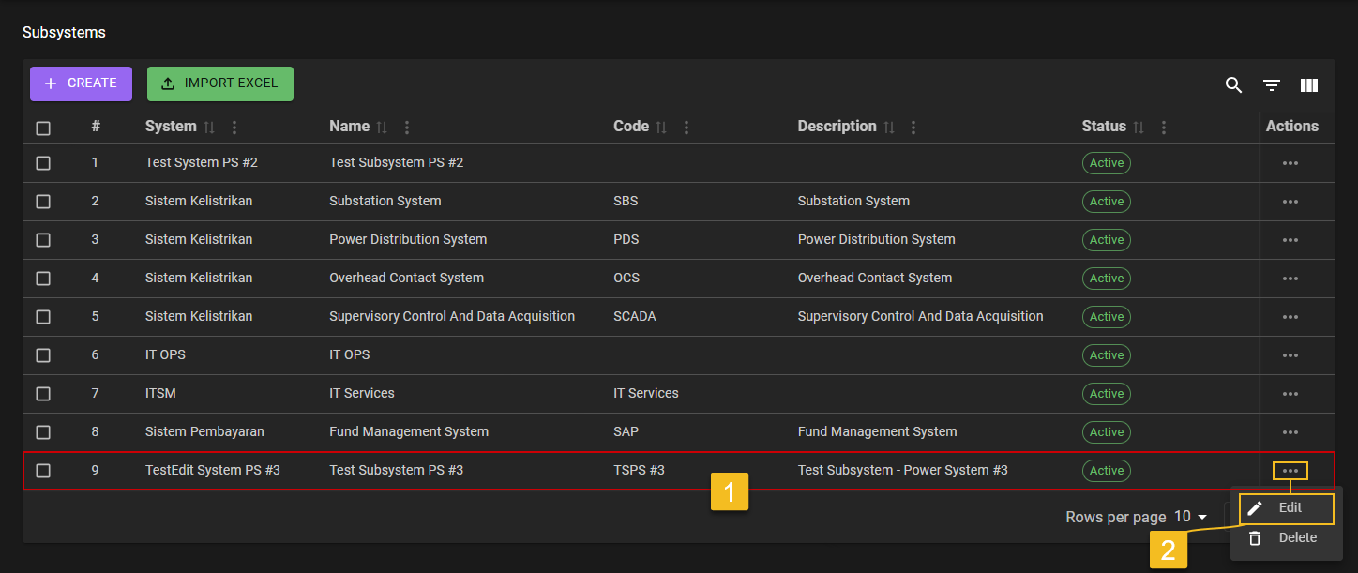Open the filter list icon

pyautogui.click(x=1272, y=85)
